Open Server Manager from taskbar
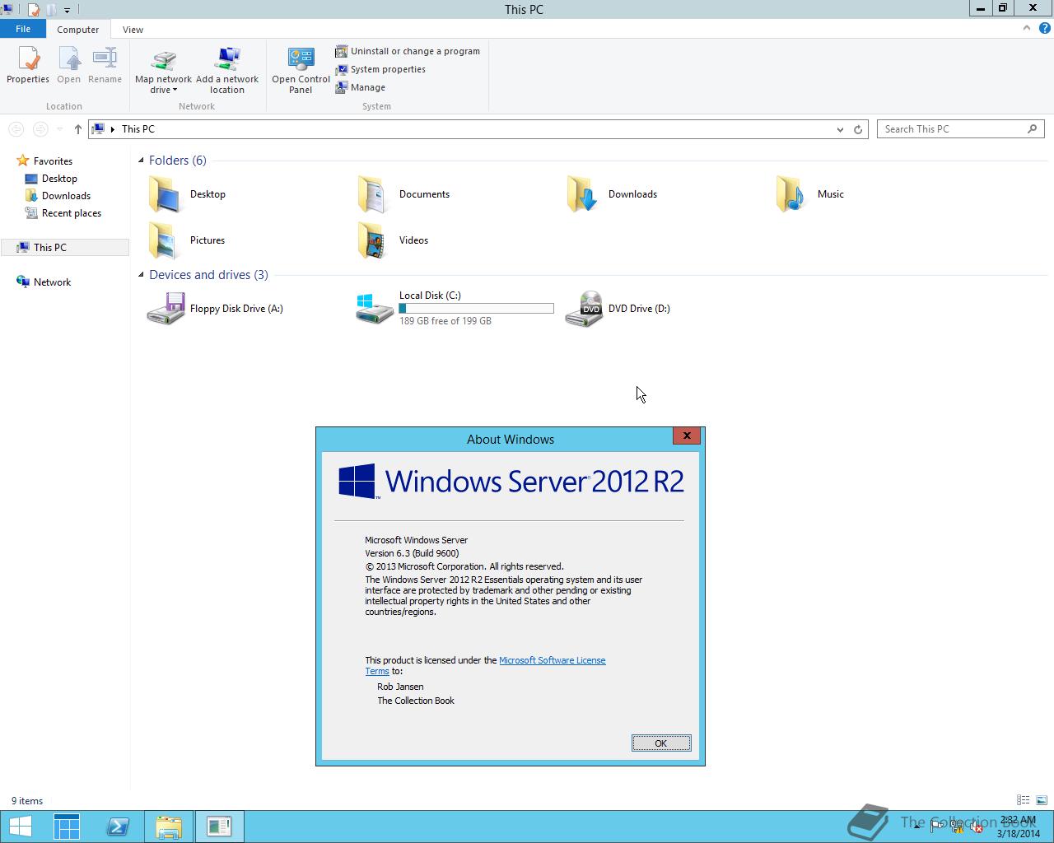The height and width of the screenshot is (843, 1054). [x=67, y=827]
